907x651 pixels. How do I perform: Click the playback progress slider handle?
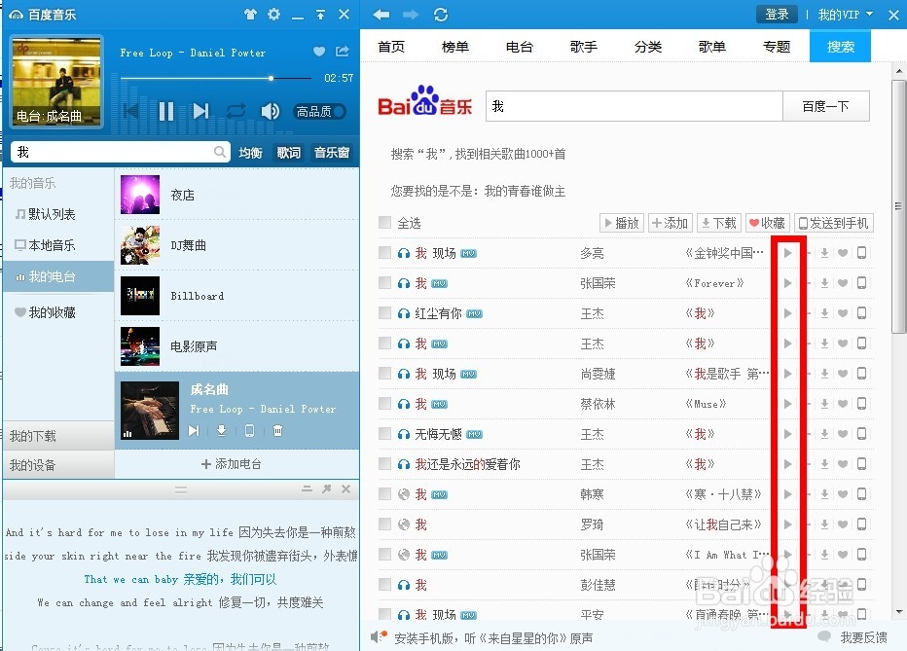coord(271,78)
